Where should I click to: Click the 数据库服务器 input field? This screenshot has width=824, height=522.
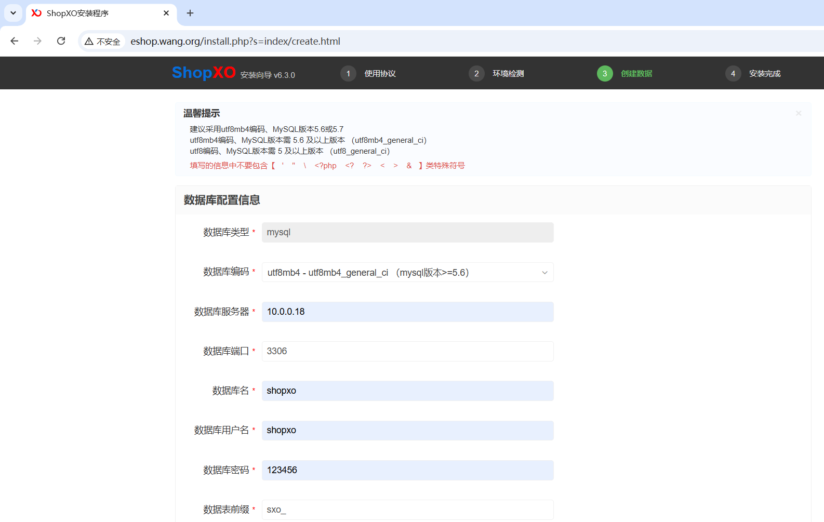(x=408, y=312)
